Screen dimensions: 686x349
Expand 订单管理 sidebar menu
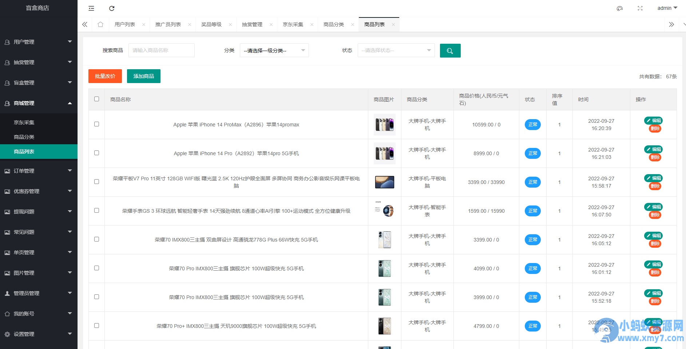pos(39,171)
